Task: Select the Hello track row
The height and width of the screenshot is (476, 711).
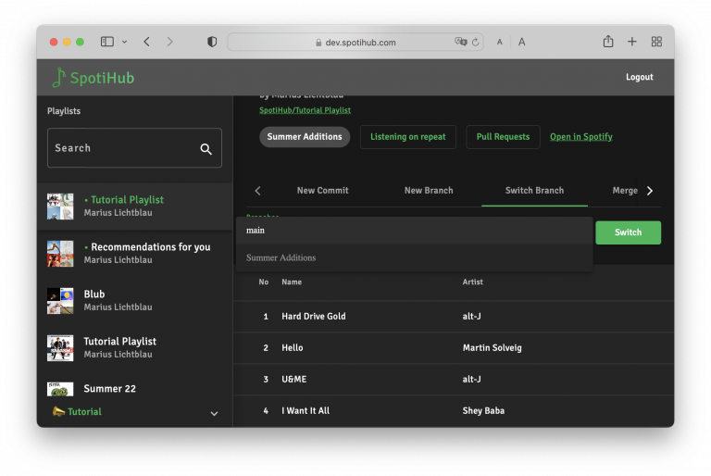Action: coord(454,347)
